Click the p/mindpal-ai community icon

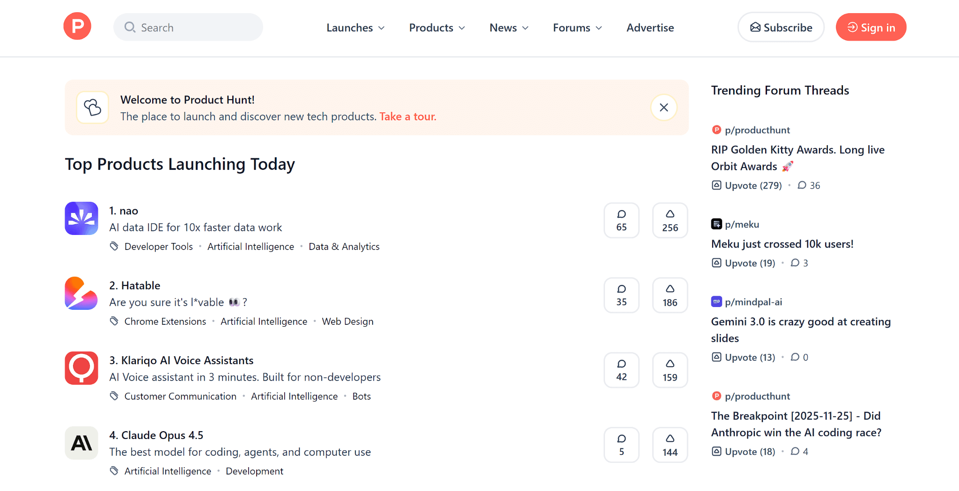[x=716, y=302]
